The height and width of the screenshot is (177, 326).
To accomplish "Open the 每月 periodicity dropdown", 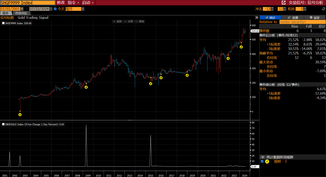I will pyautogui.click(x=83, y=9).
